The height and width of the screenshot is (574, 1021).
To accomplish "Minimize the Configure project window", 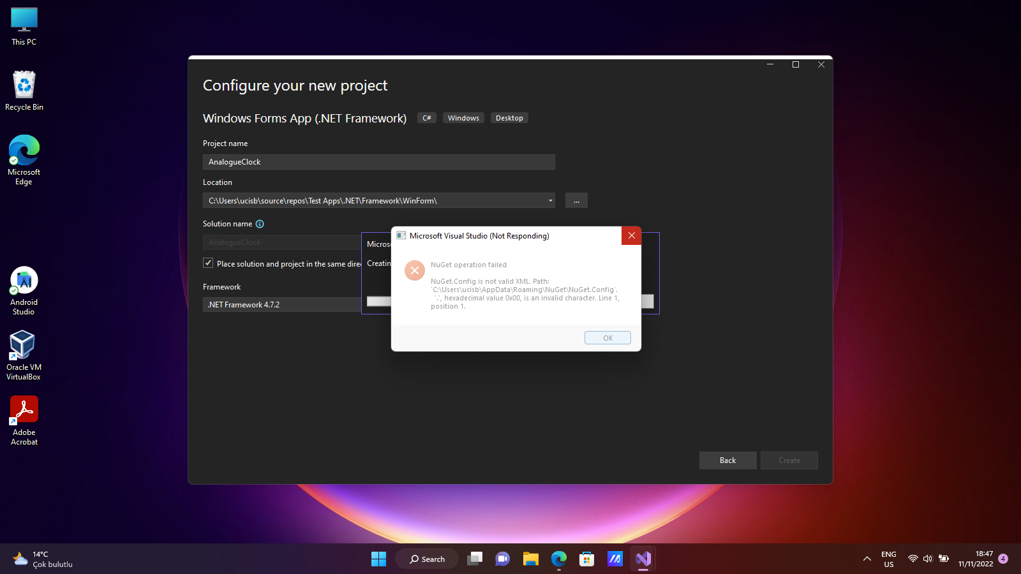I will click(770, 64).
